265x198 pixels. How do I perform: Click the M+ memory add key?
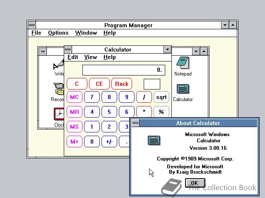click(75, 141)
